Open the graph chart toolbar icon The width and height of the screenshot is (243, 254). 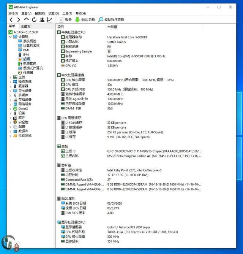pyautogui.click(x=50, y=20)
